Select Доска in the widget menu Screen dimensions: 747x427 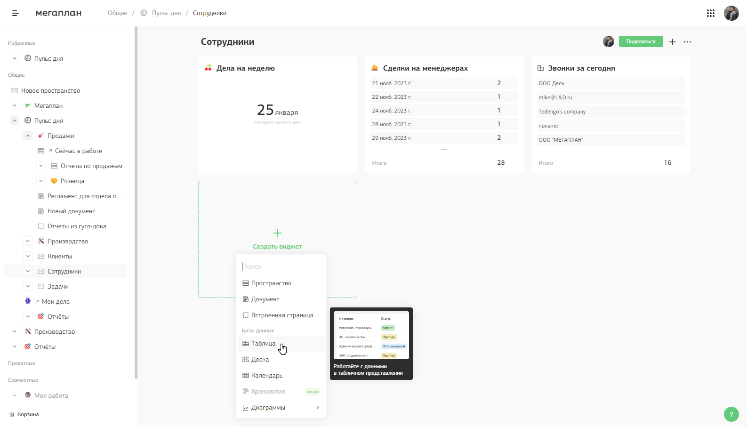click(260, 360)
